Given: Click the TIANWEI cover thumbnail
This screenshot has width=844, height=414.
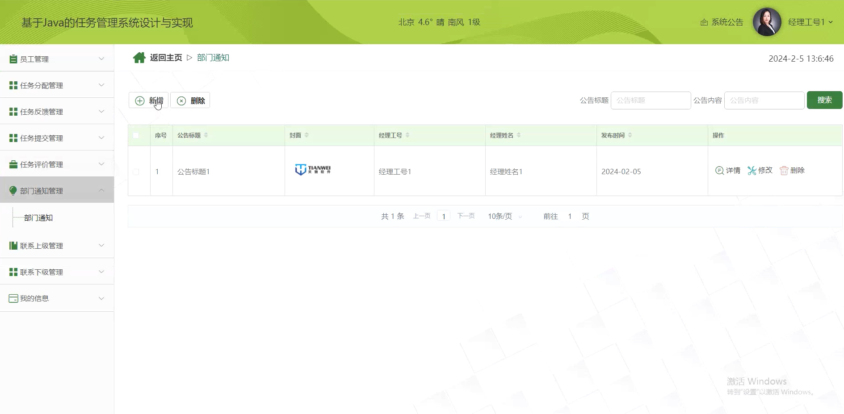Looking at the screenshot, I should pos(313,170).
